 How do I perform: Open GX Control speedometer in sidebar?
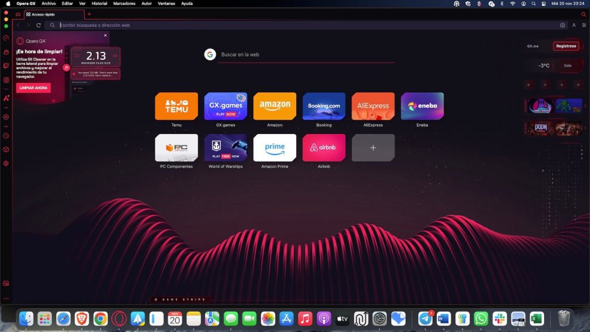coord(6,38)
